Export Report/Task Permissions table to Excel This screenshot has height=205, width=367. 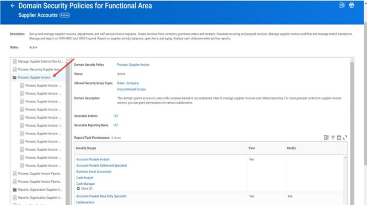(326, 138)
